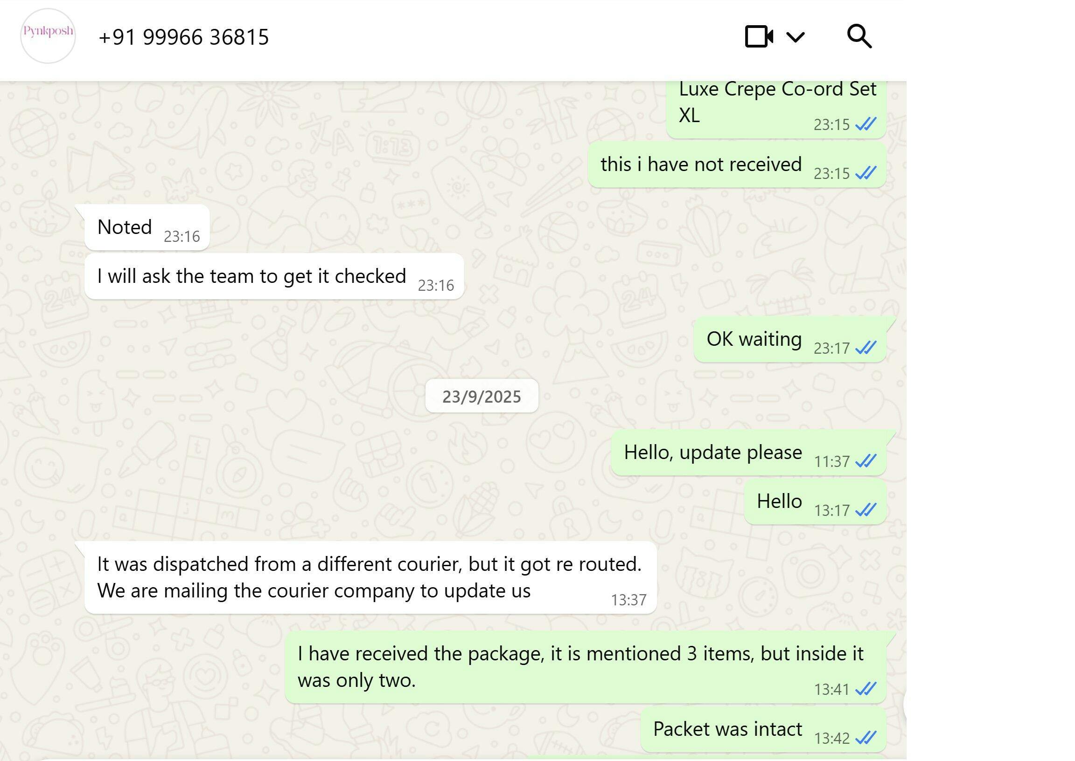Click read ticks on 'OK waiting' message
Viewport: 1075px width, 761px height.
866,348
